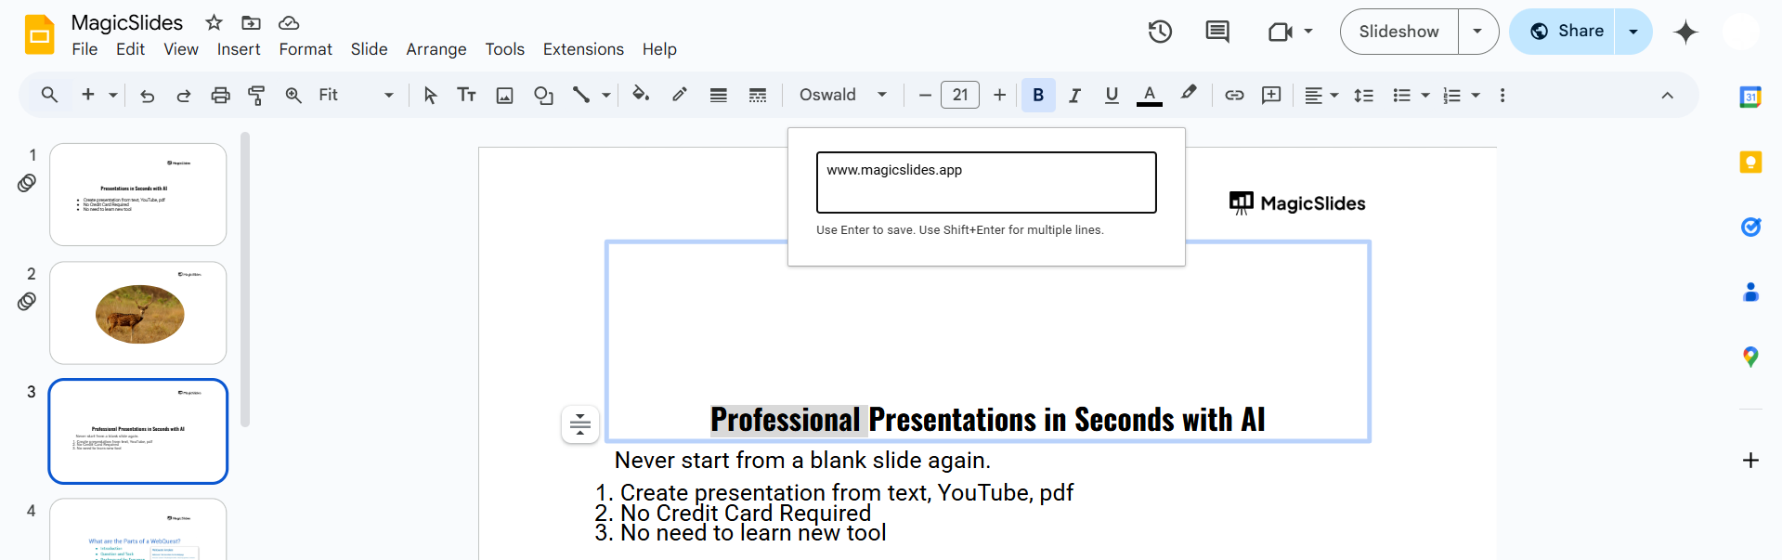Image resolution: width=1782 pixels, height=560 pixels.
Task: Open version history clock icon
Action: (x=1160, y=32)
